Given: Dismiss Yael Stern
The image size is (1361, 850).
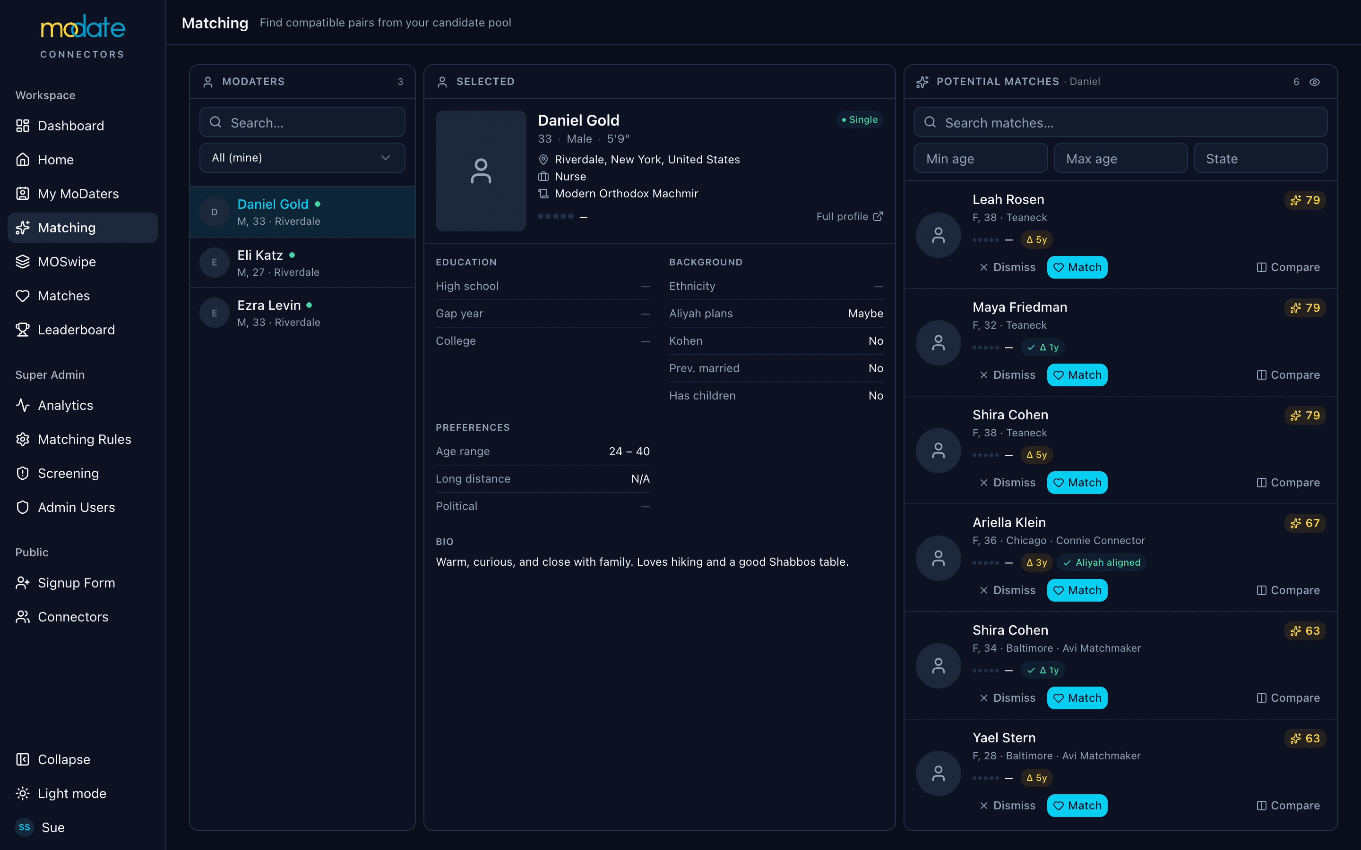Looking at the screenshot, I should (x=1007, y=805).
